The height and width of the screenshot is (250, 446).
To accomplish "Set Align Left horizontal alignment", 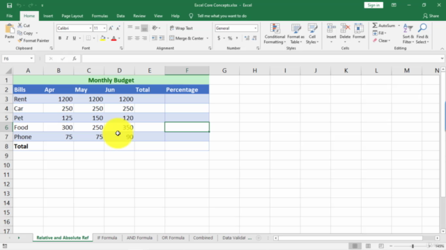I will click(130, 38).
